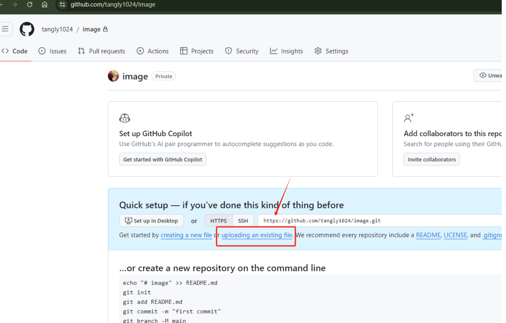
Task: Open the LICENSE recommendation link
Action: [x=455, y=235]
